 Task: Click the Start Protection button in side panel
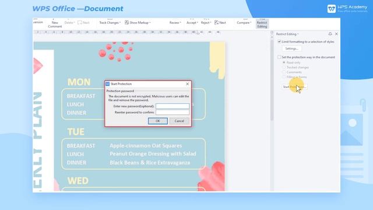(294, 87)
